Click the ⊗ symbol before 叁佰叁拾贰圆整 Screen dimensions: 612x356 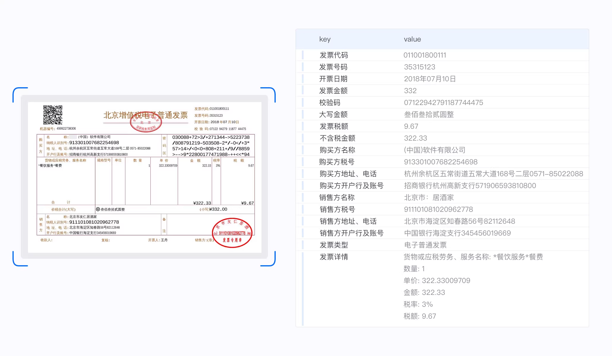click(98, 209)
